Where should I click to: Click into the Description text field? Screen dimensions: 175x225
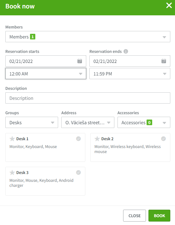(x=88, y=98)
